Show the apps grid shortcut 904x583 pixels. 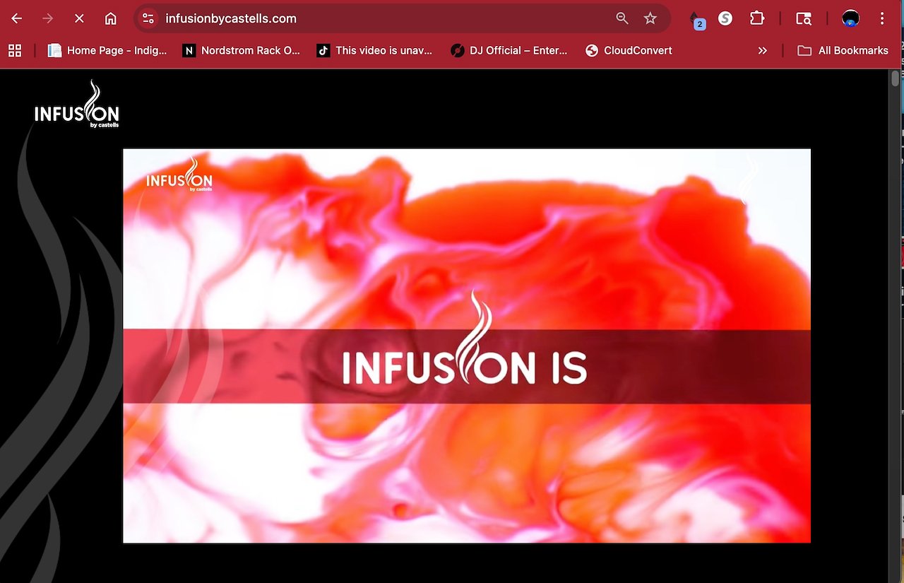click(x=15, y=51)
